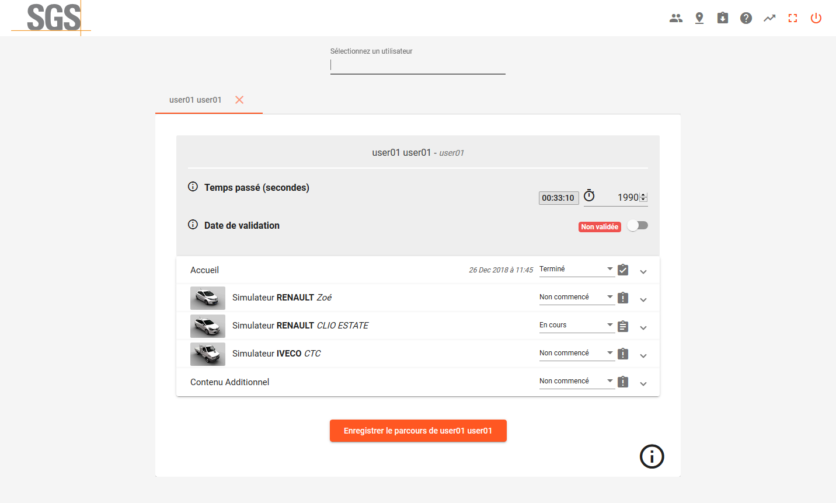
Task: Click the date 26 Dec 2018 à 11:45
Action: [501, 270]
